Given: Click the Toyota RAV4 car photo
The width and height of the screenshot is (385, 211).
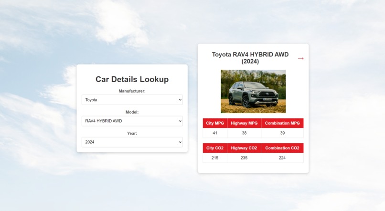Looking at the screenshot, I should tap(253, 92).
